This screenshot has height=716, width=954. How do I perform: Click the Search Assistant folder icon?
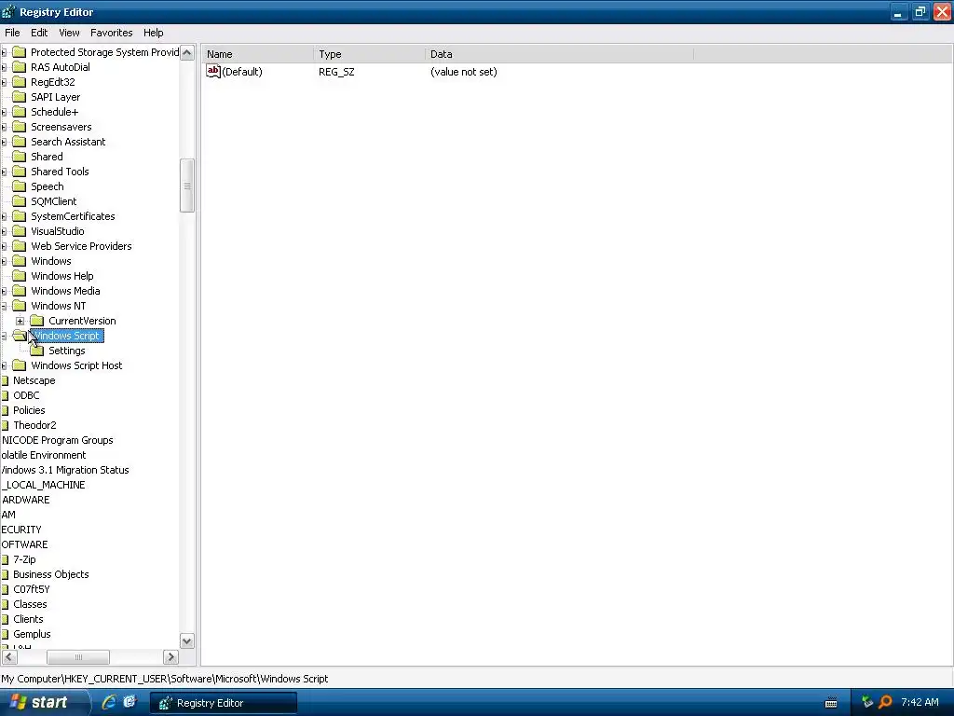tap(20, 142)
